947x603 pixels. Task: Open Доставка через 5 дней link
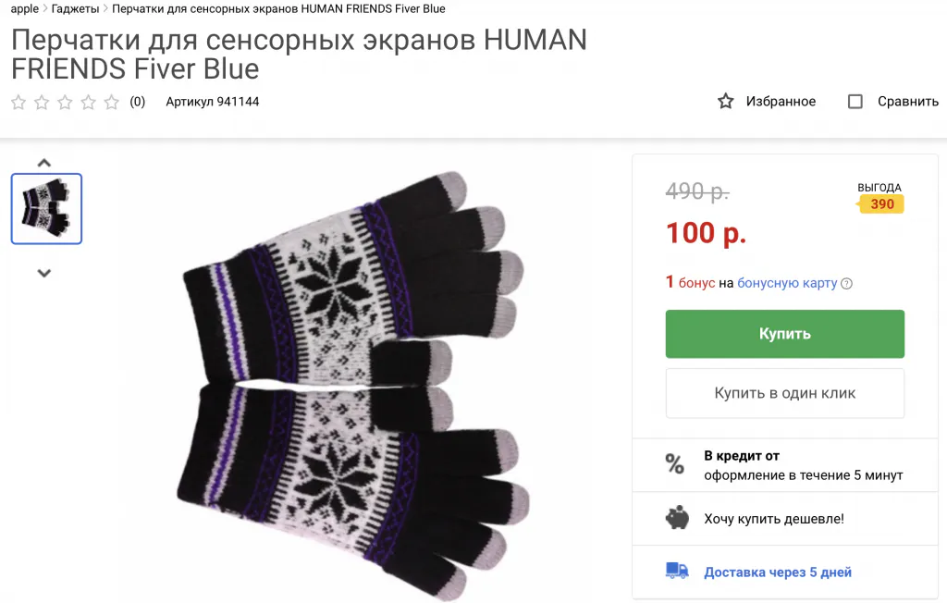pyautogui.click(x=778, y=572)
